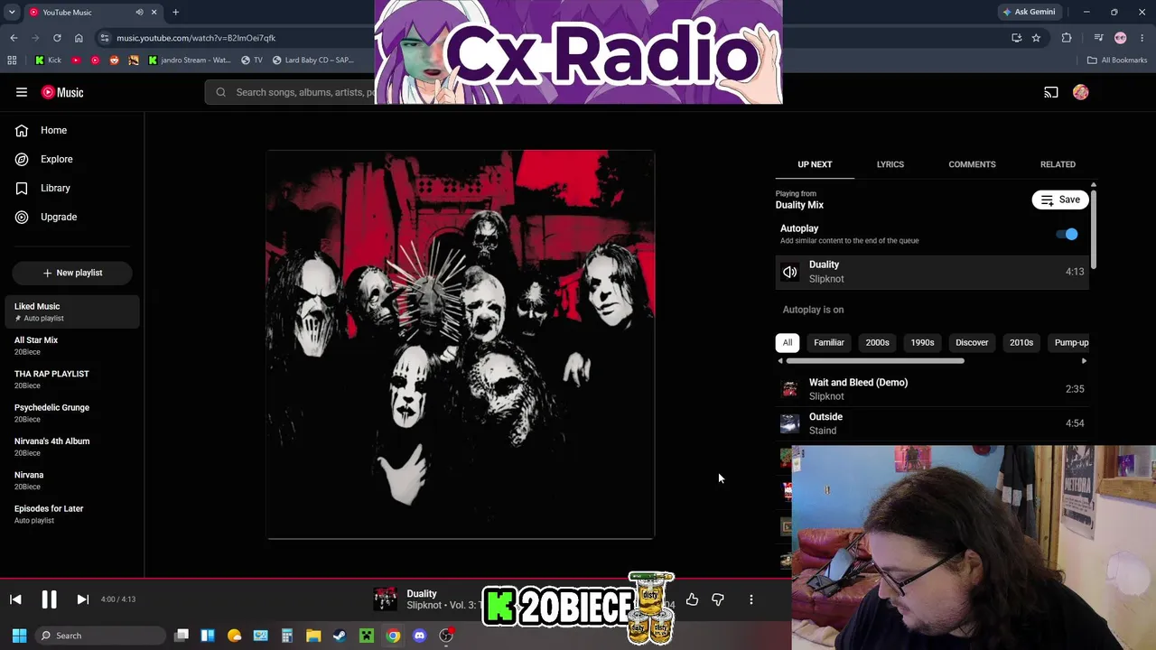1156x650 pixels.
Task: Open the YouTube Music hamburger guide menu
Action: pyautogui.click(x=22, y=92)
